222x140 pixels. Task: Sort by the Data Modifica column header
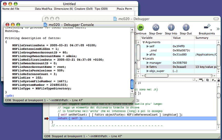(x=44, y=9)
